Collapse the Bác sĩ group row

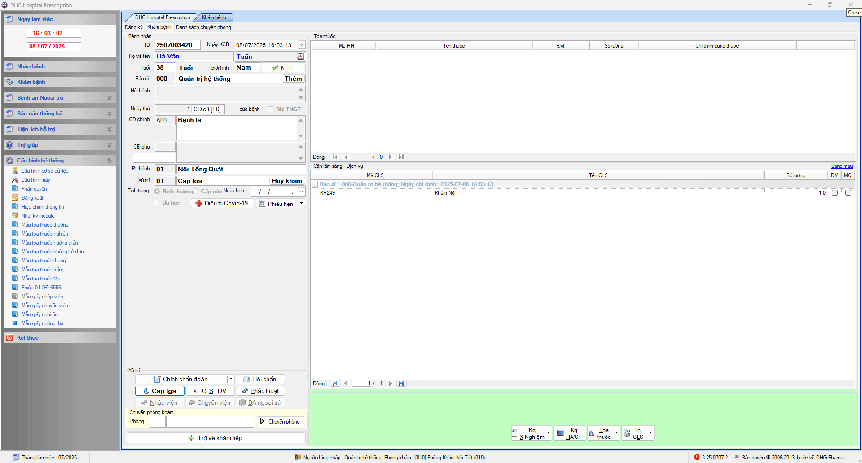(315, 184)
